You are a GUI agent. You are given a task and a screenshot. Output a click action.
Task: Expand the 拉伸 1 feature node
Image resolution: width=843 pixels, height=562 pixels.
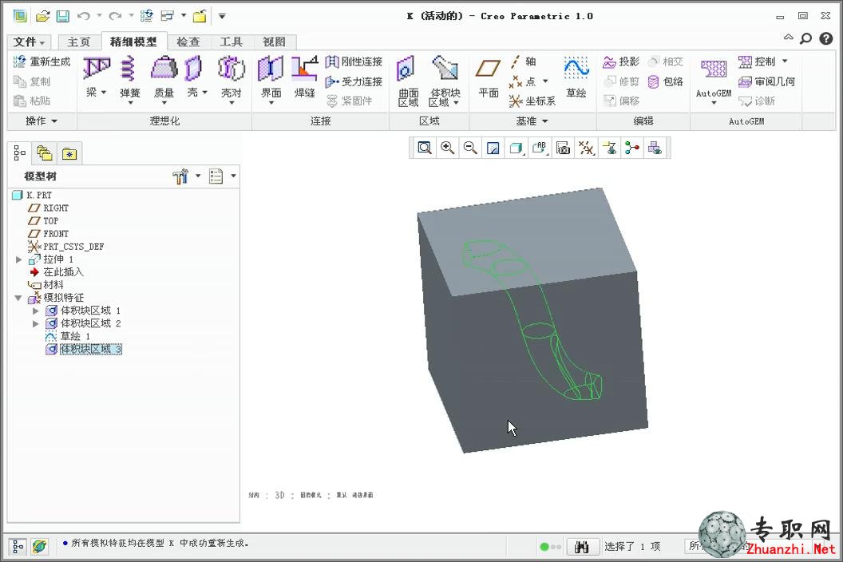pyautogui.click(x=19, y=259)
